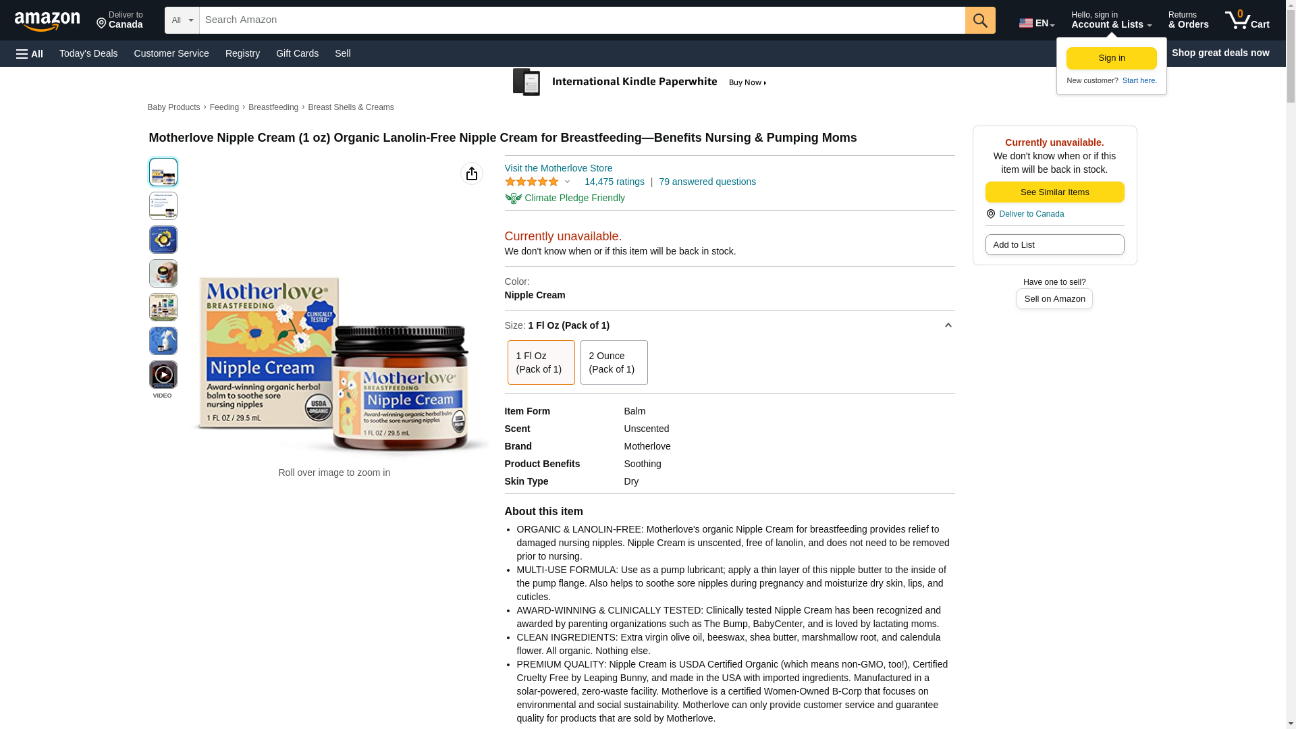Screen dimensions: 1296x729
Task: Click the See Similar Items button
Action: pos(1054,192)
